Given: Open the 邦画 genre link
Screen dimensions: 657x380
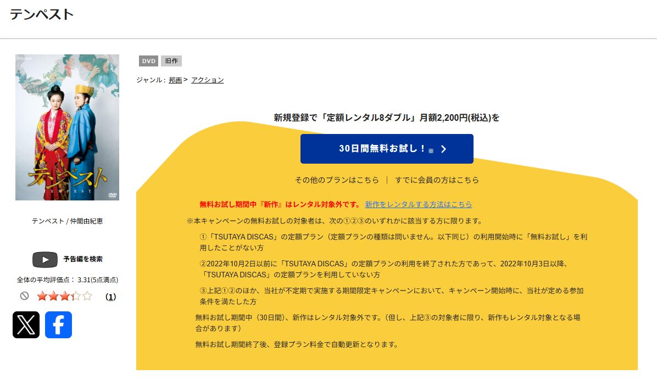Looking at the screenshot, I should (175, 80).
